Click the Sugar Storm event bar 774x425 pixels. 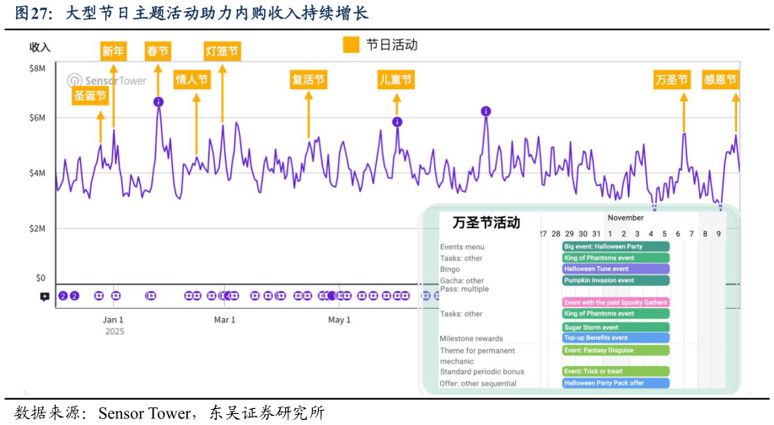click(615, 327)
